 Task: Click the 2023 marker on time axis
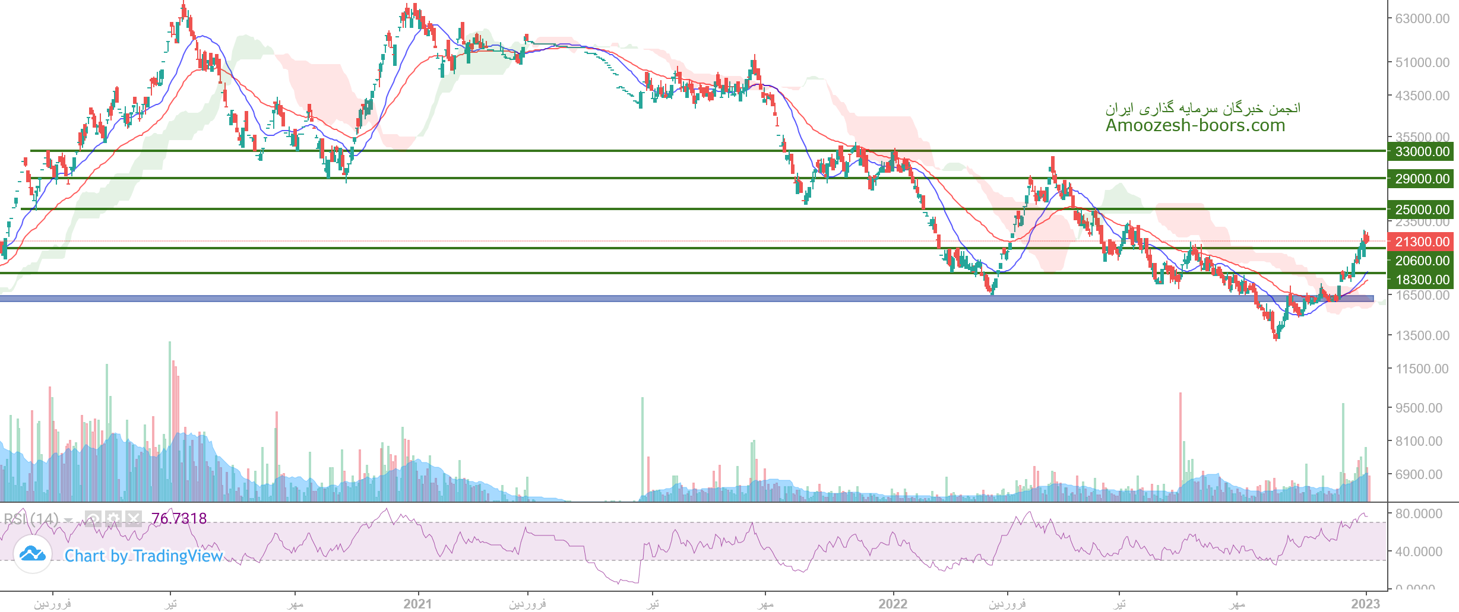pos(1365,604)
